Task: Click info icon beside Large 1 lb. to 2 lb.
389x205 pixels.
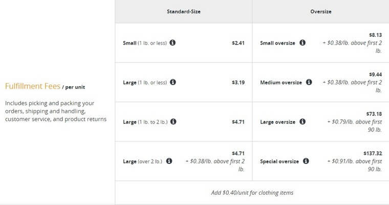Action: click(x=174, y=122)
